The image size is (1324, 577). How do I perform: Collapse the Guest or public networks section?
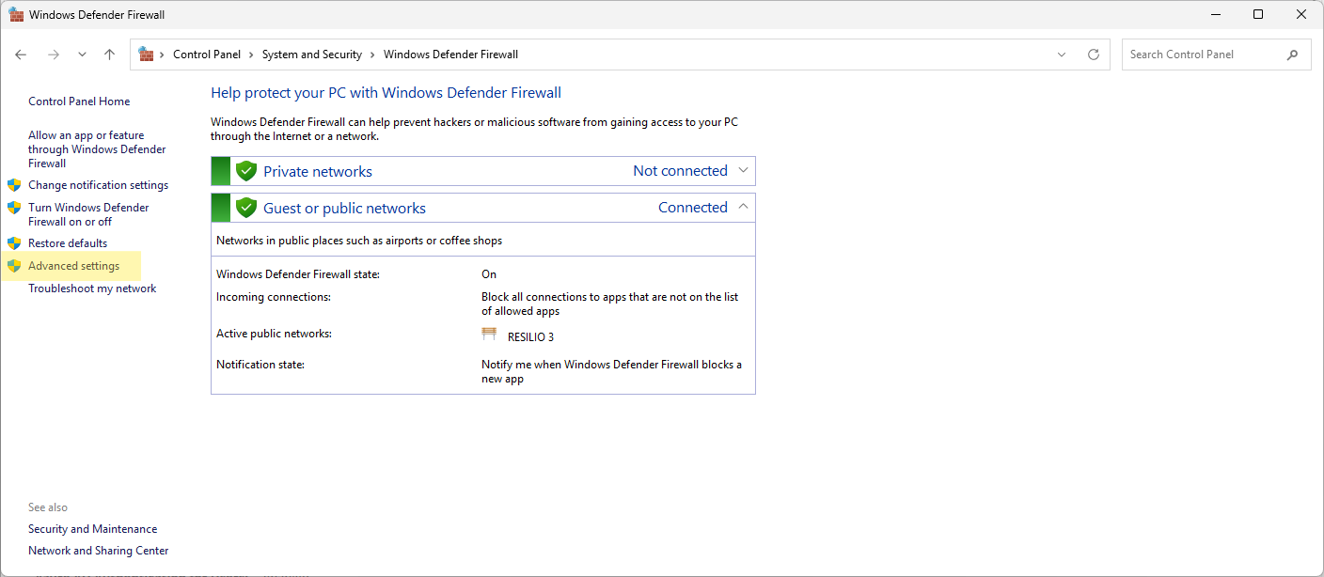743,206
